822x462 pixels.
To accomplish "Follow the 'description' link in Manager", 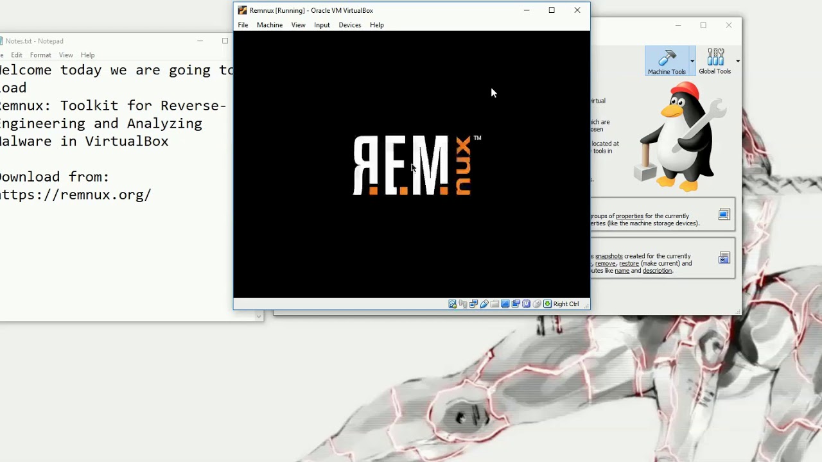I will coord(657,271).
